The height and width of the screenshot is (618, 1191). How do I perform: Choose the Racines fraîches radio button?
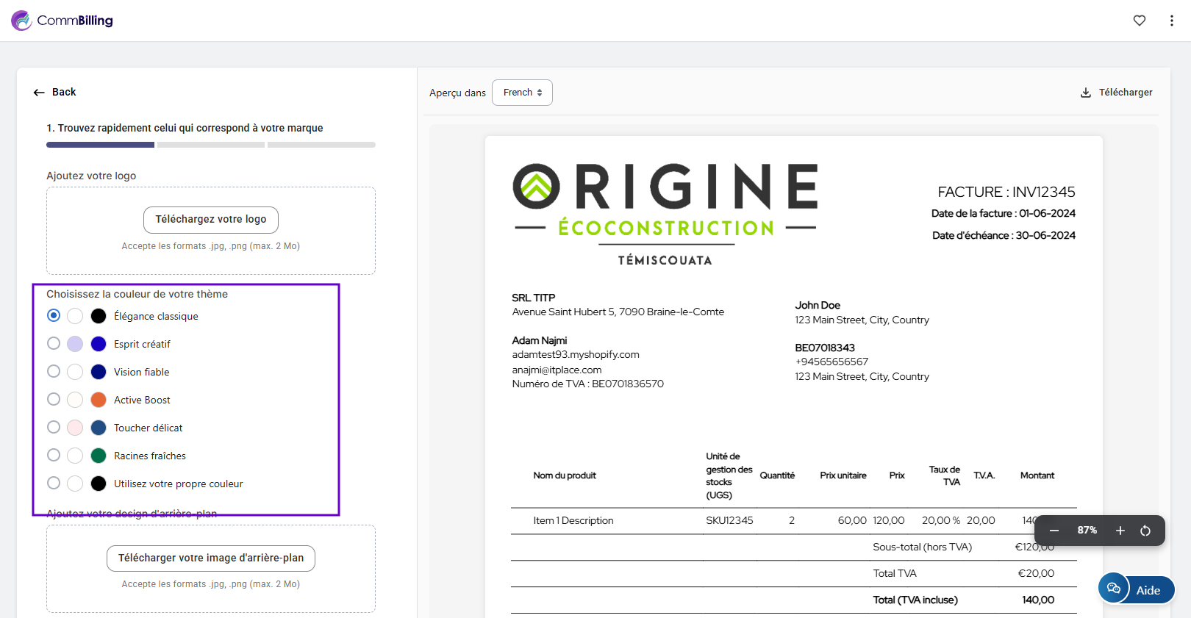click(x=54, y=455)
